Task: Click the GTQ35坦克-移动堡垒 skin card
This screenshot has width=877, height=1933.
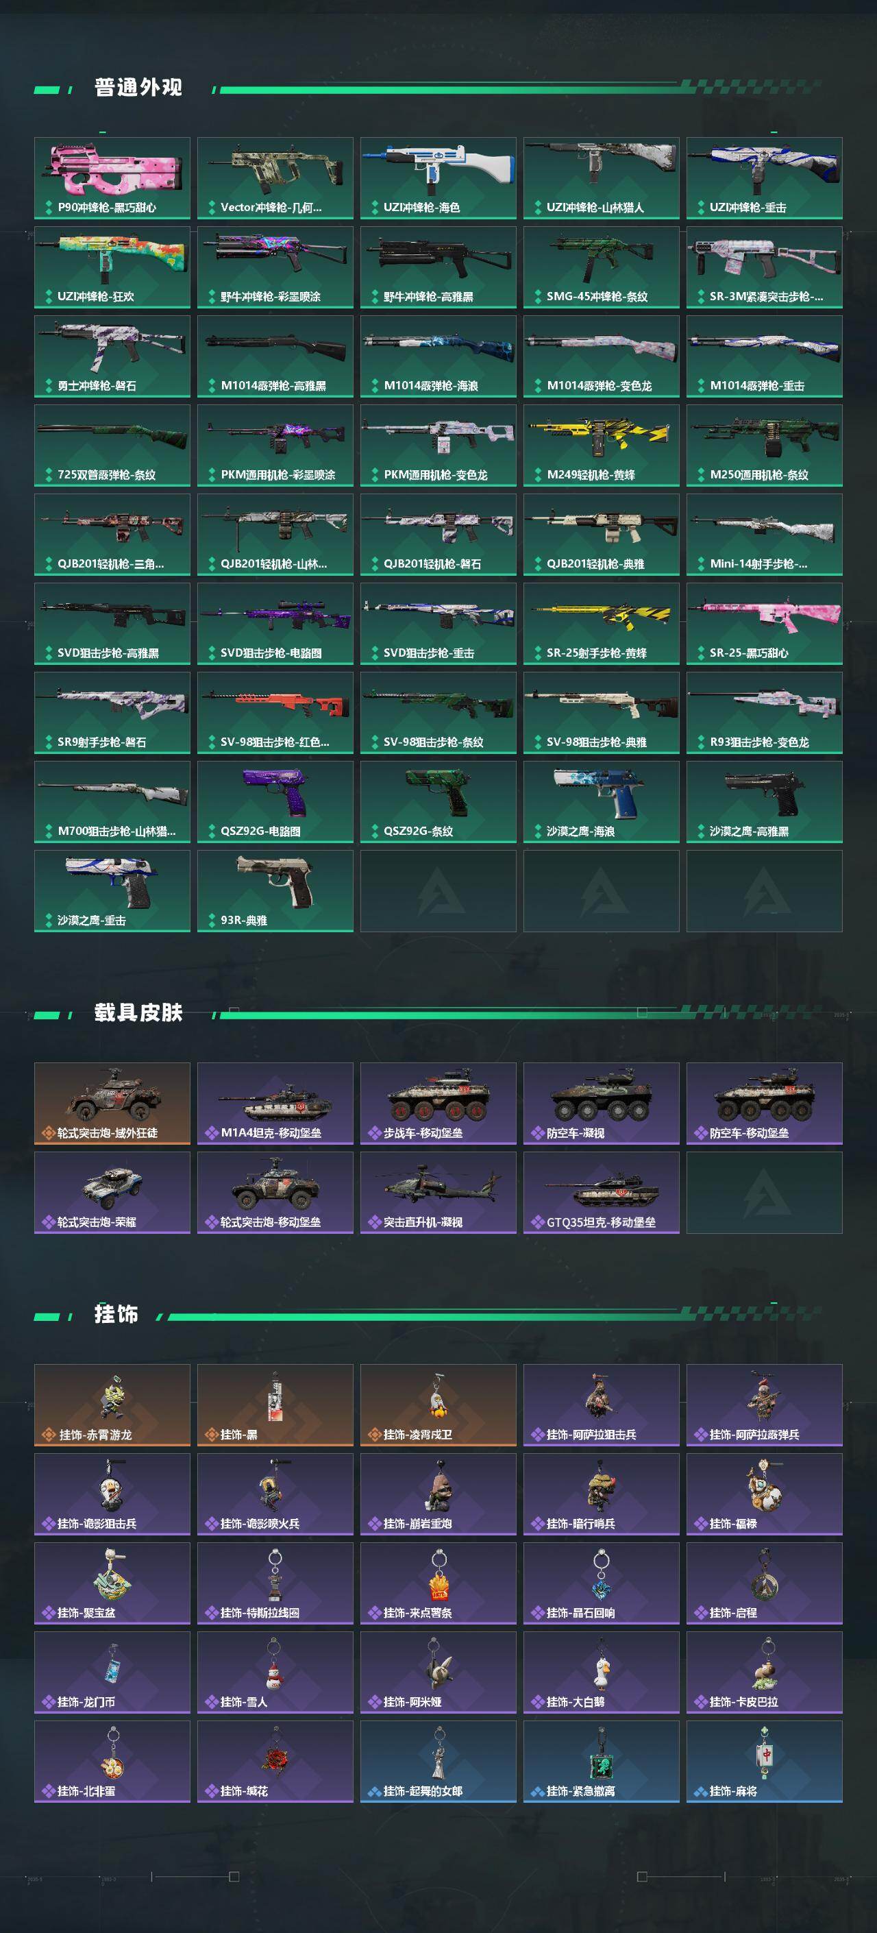Action: tap(601, 1193)
